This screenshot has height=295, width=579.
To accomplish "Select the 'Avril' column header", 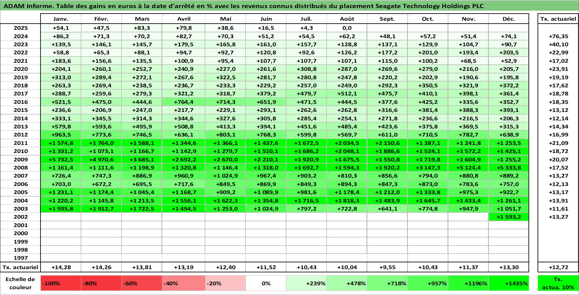I will [x=184, y=19].
